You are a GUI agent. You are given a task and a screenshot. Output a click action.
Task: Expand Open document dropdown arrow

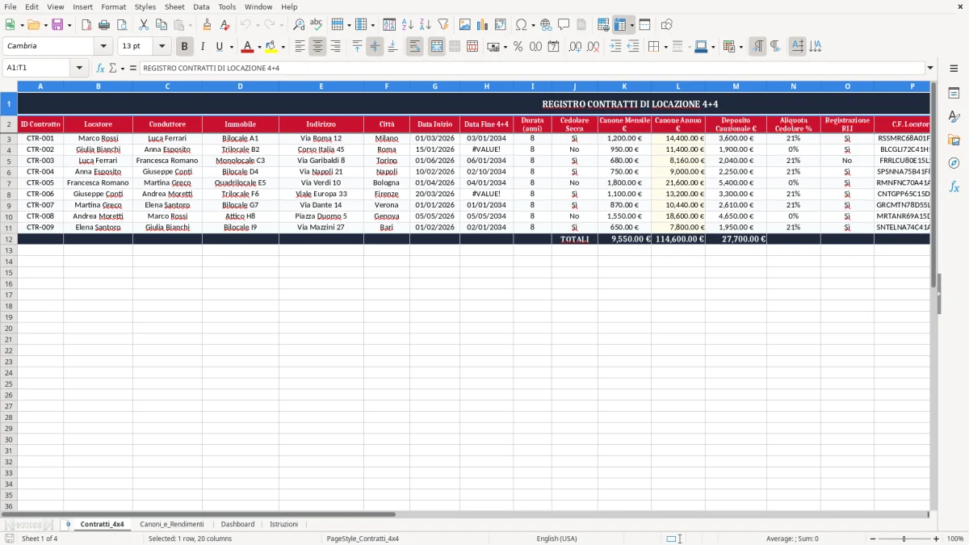[45, 25]
